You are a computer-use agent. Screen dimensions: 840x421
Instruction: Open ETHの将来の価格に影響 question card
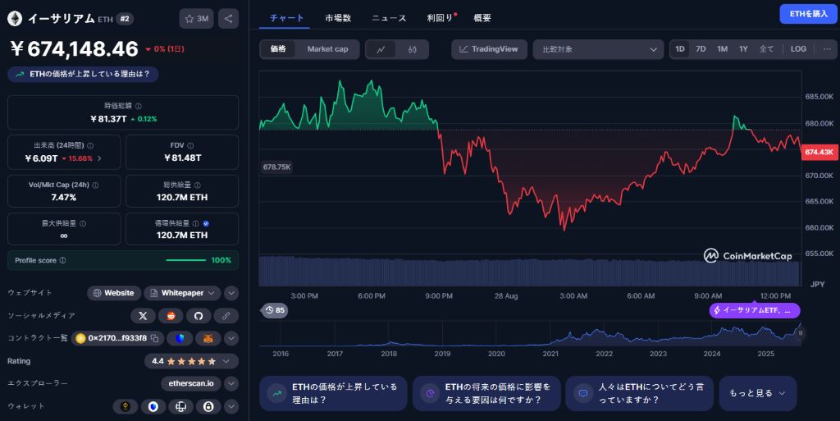[x=486, y=393]
